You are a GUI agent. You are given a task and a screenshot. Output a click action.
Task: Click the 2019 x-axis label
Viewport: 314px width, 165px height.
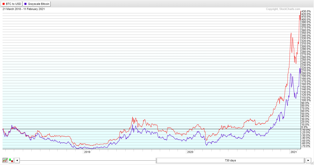87,152
